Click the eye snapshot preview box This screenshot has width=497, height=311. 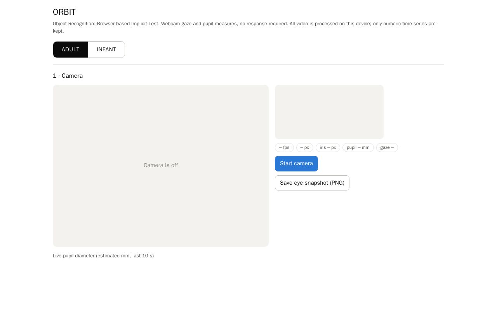(329, 112)
